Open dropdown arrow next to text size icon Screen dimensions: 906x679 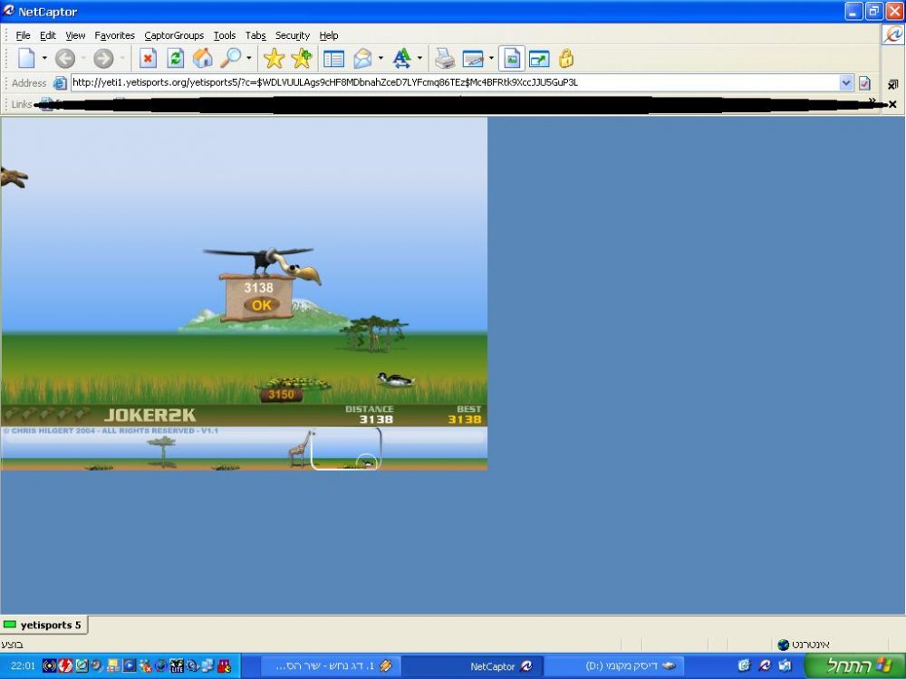tap(419, 58)
